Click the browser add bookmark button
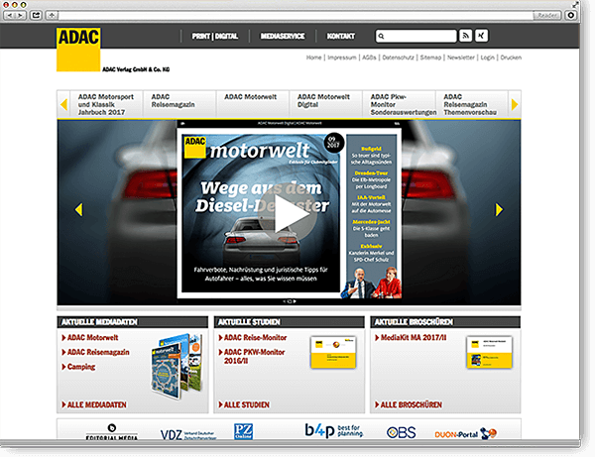This screenshot has width=595, height=457. tap(52, 15)
